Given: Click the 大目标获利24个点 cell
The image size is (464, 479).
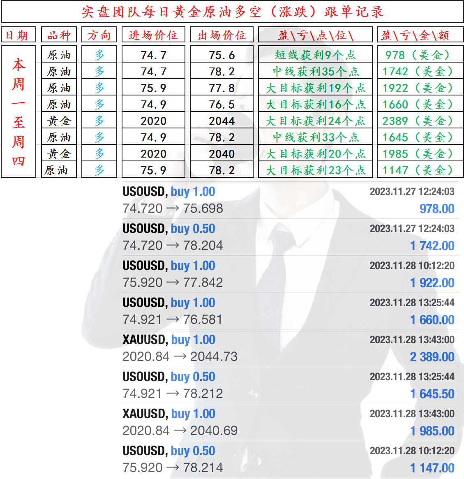Looking at the screenshot, I should pyautogui.click(x=316, y=121).
